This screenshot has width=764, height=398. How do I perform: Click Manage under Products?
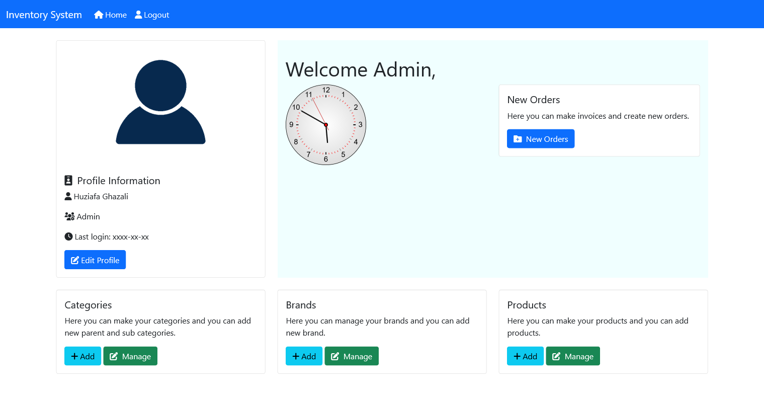pyautogui.click(x=573, y=356)
